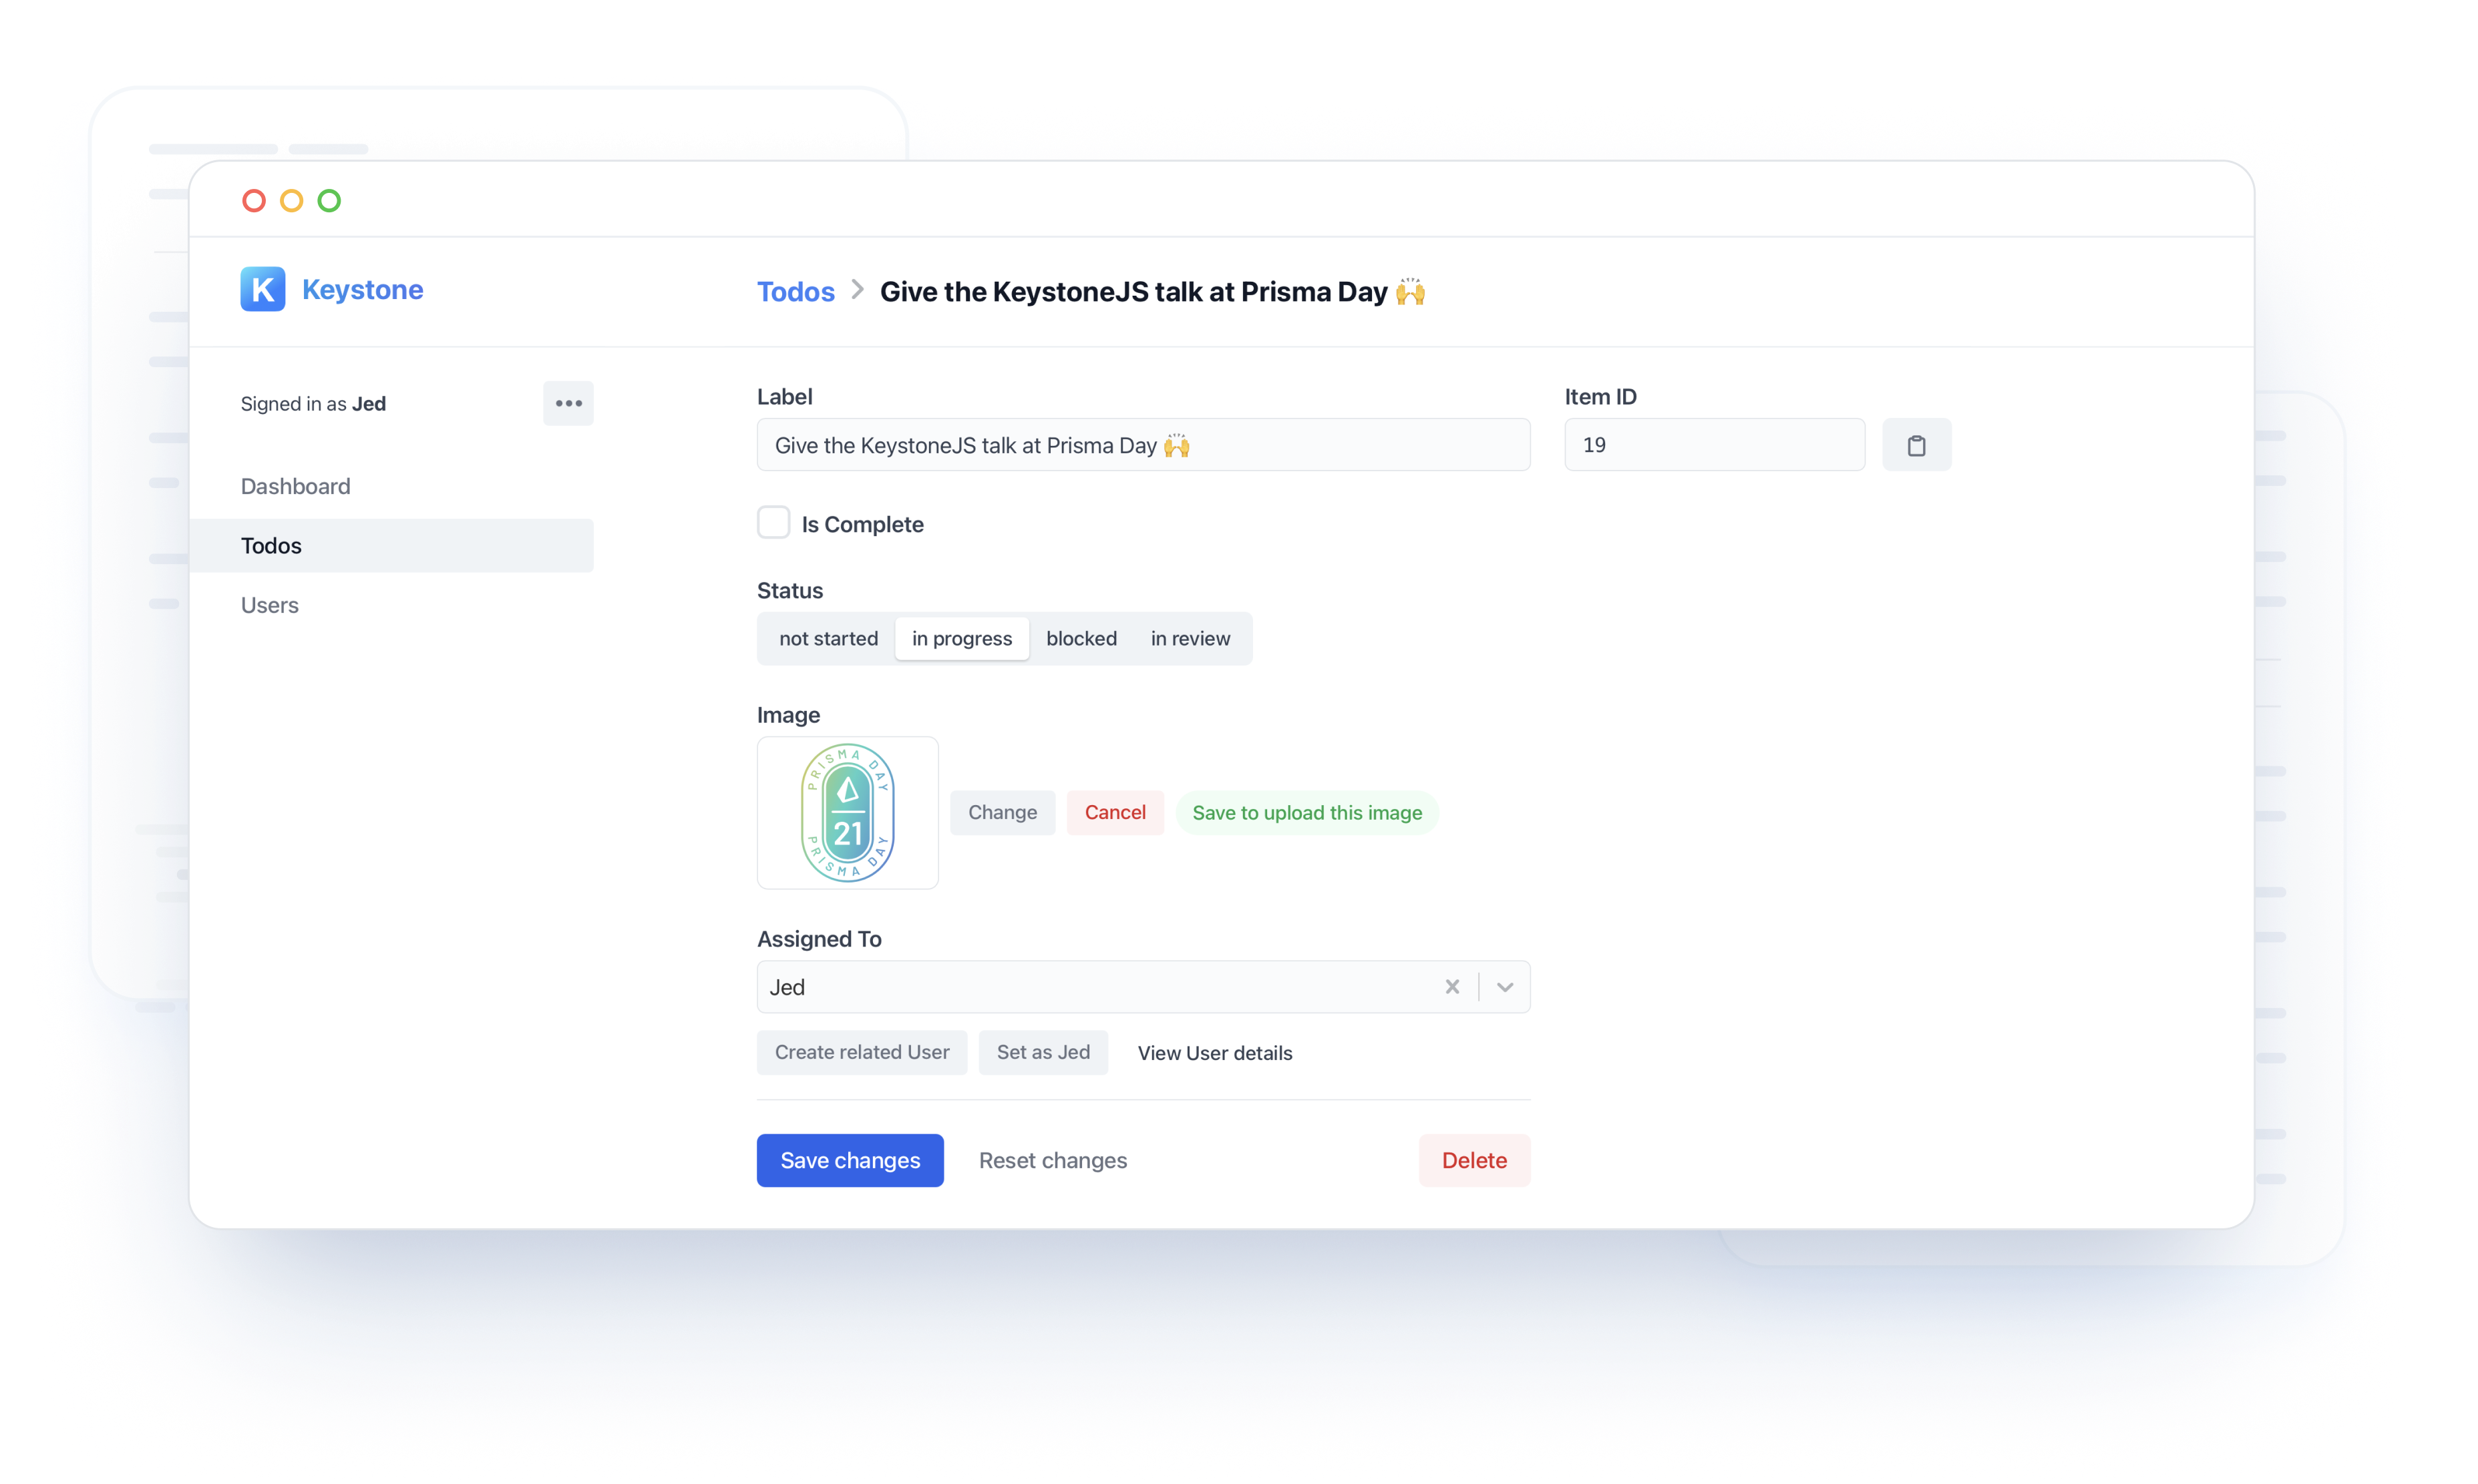Select the blocked status option
This screenshot has width=2478, height=1484.
pyautogui.click(x=1080, y=638)
